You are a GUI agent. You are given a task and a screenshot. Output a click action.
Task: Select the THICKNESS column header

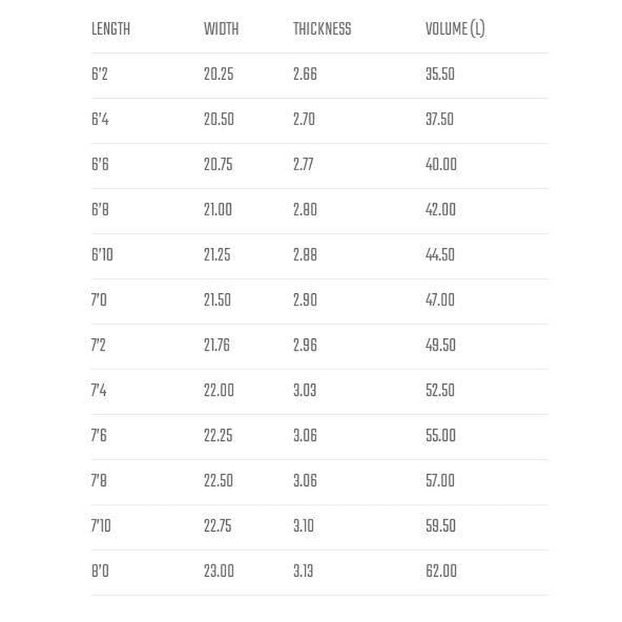pos(322,30)
